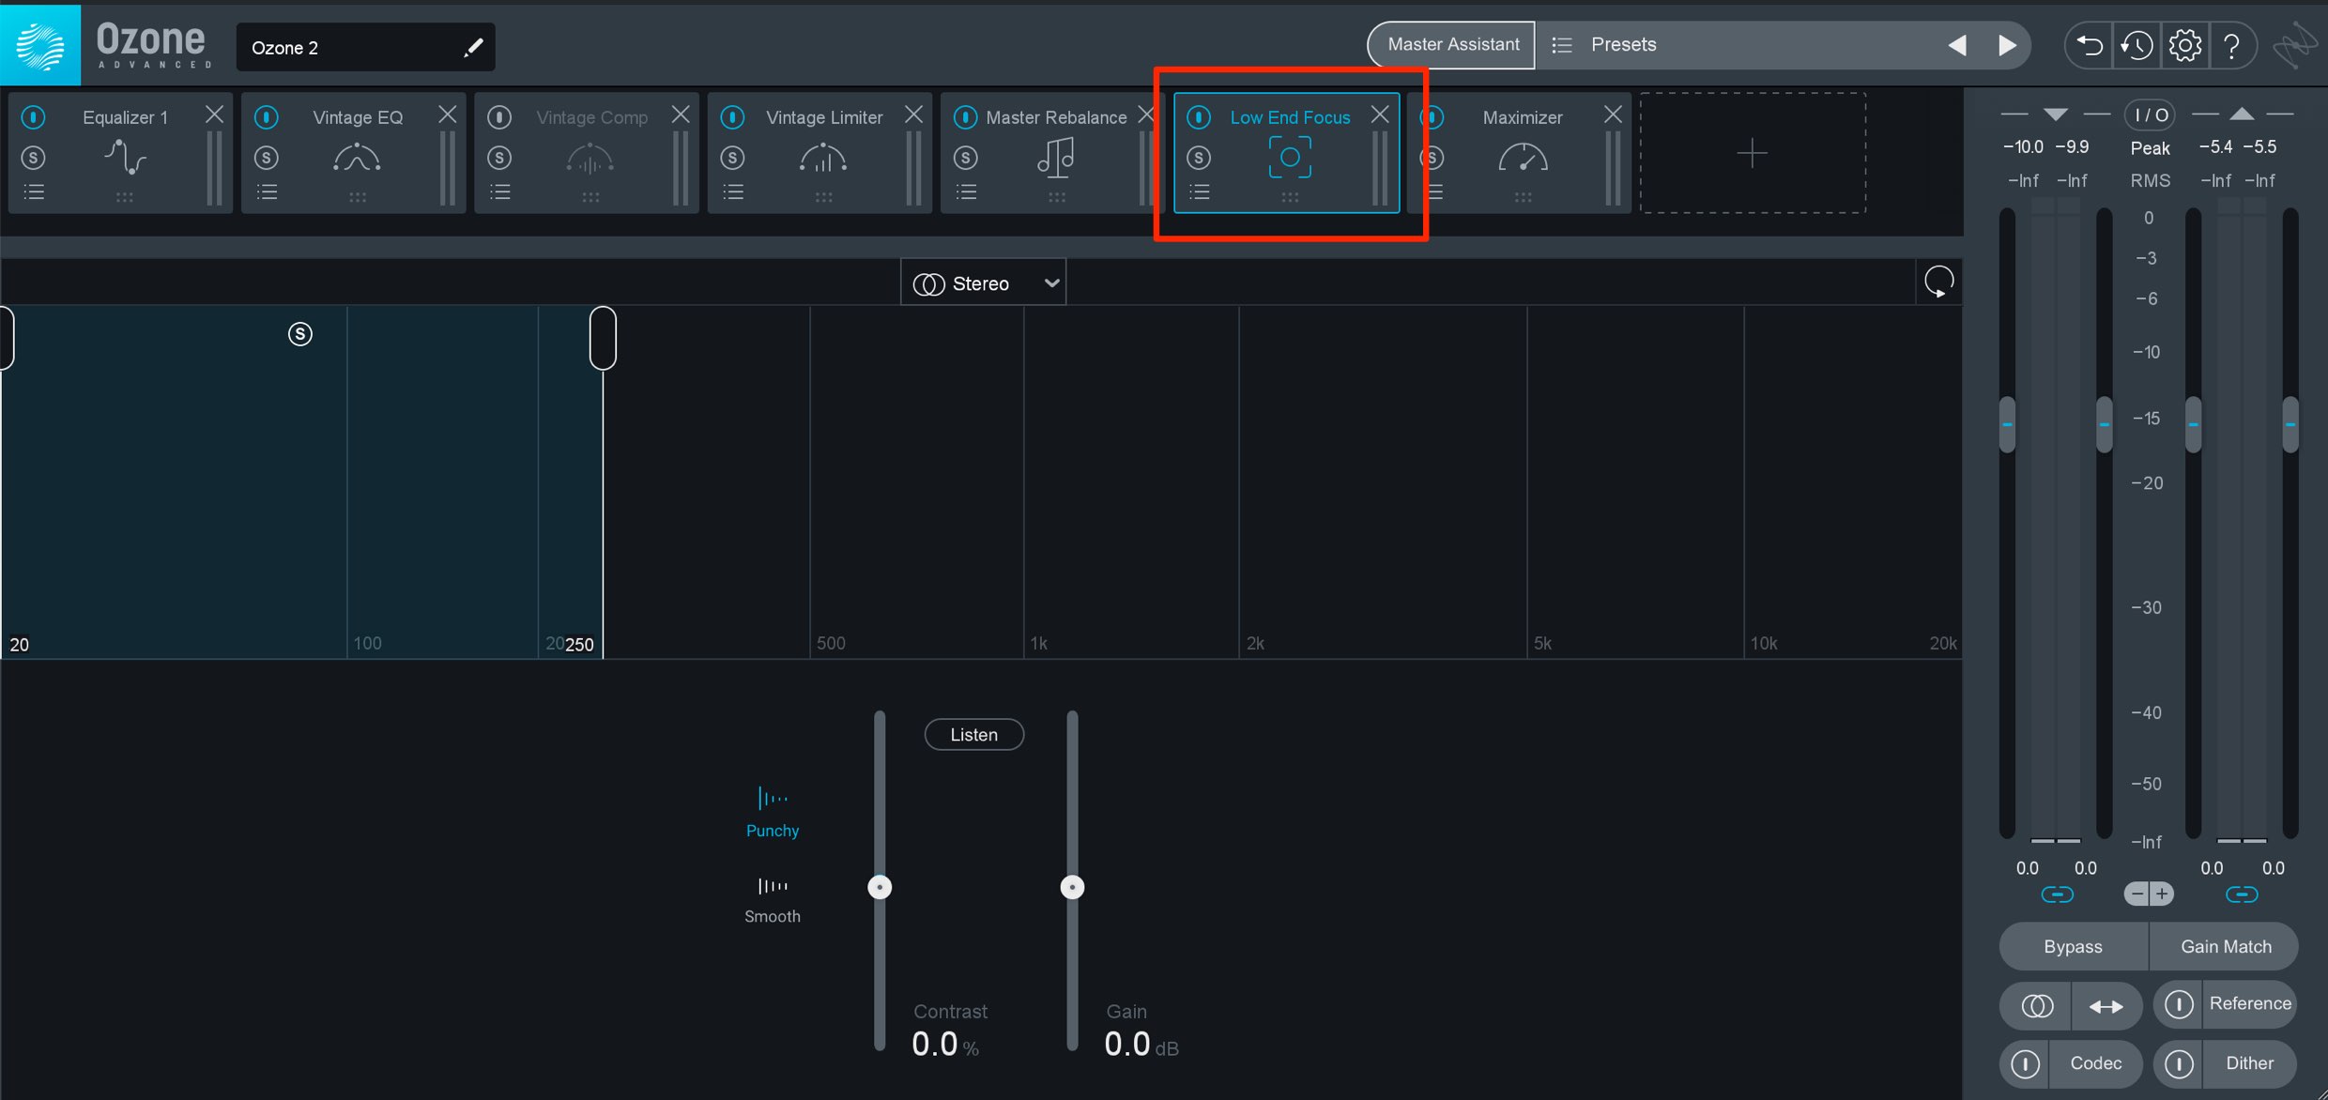Add a new module with plus slot
The width and height of the screenshot is (2328, 1100).
pos(1753,153)
